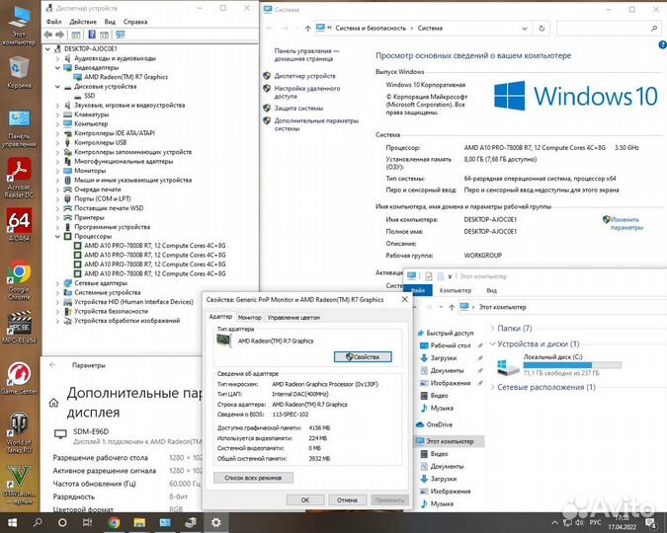Open the Settings gear on the taskbar
The image size is (667, 533).
[216, 522]
